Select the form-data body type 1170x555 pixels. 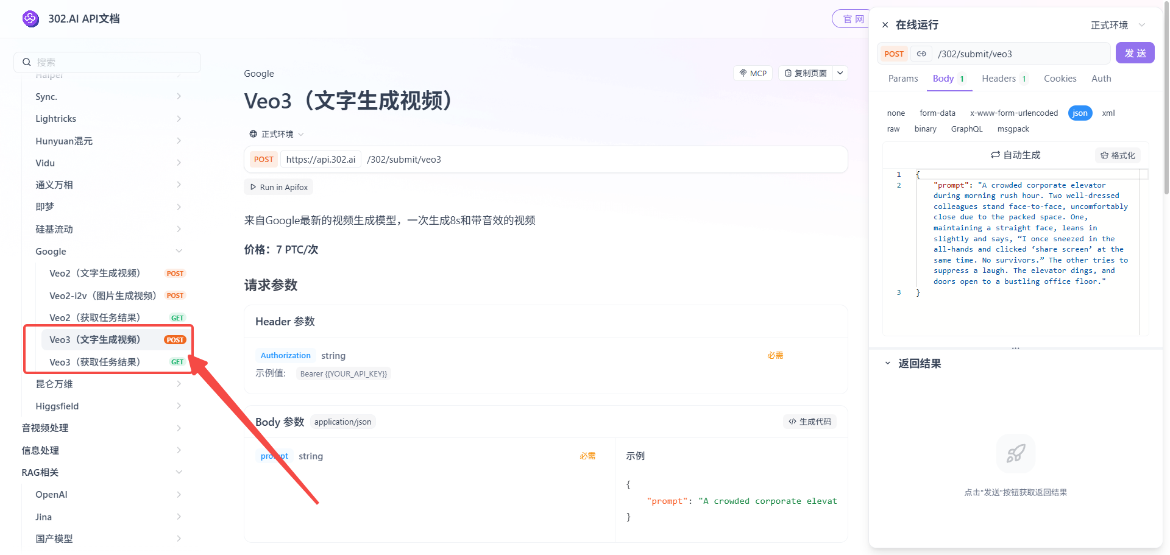click(937, 113)
